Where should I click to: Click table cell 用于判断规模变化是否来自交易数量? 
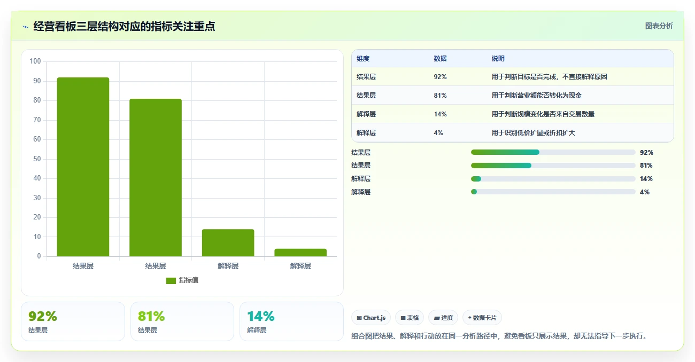[543, 114]
